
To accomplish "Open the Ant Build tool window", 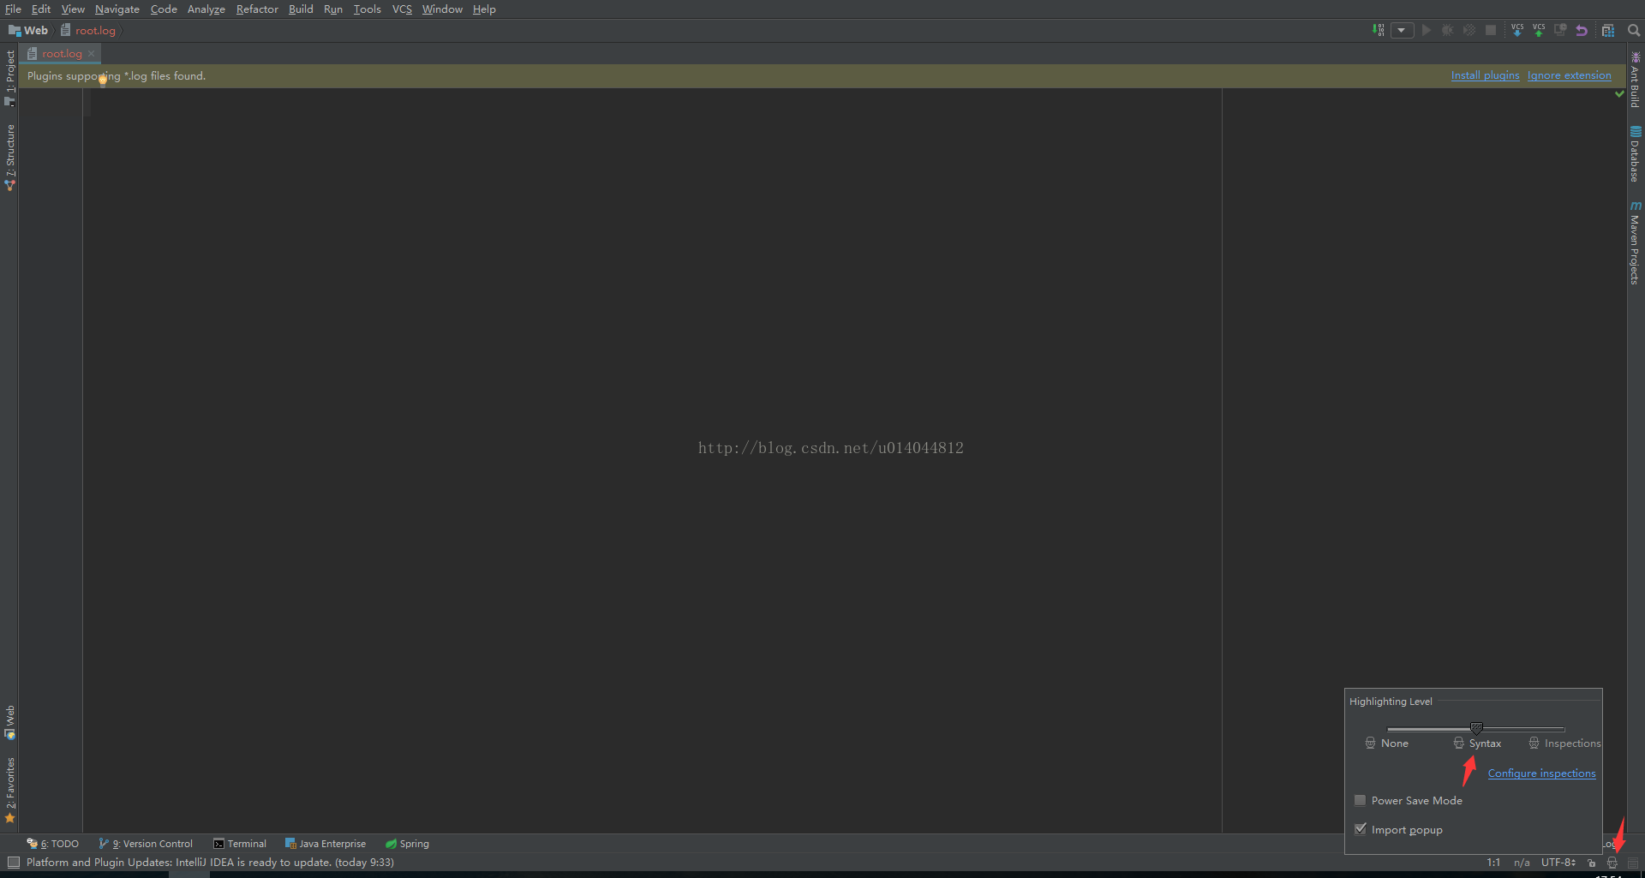I will pyautogui.click(x=1636, y=80).
